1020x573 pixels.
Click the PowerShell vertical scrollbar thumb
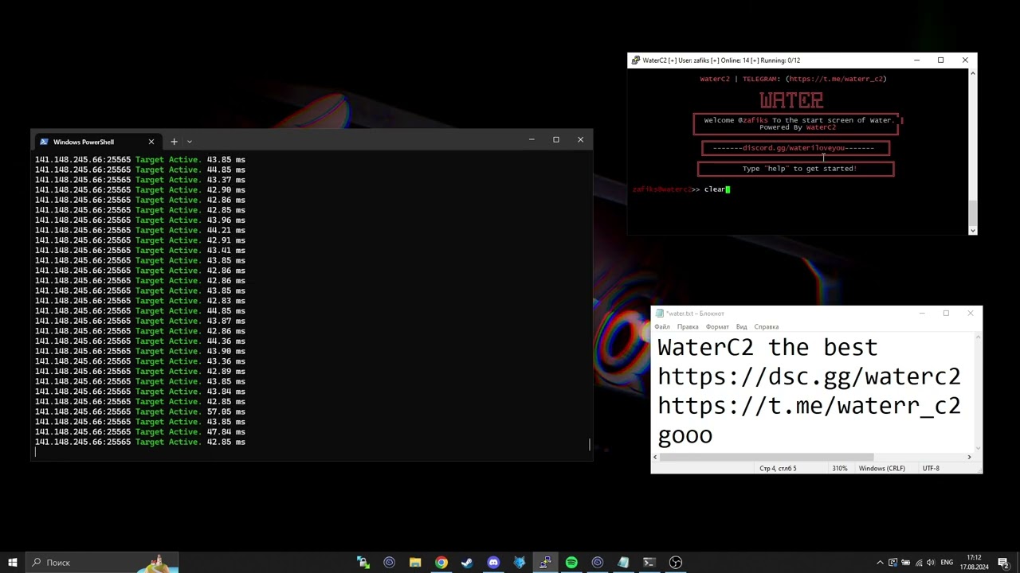[x=590, y=444]
